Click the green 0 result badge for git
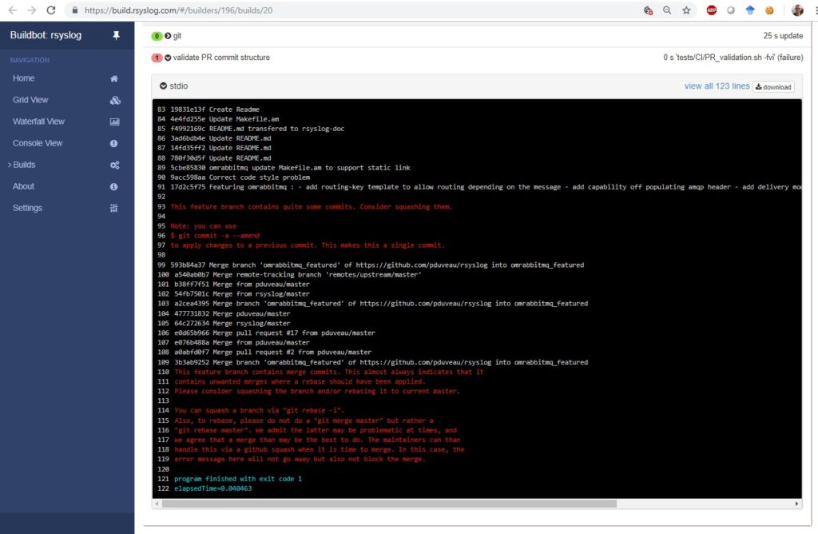Viewport: 818px width, 534px height. (157, 36)
